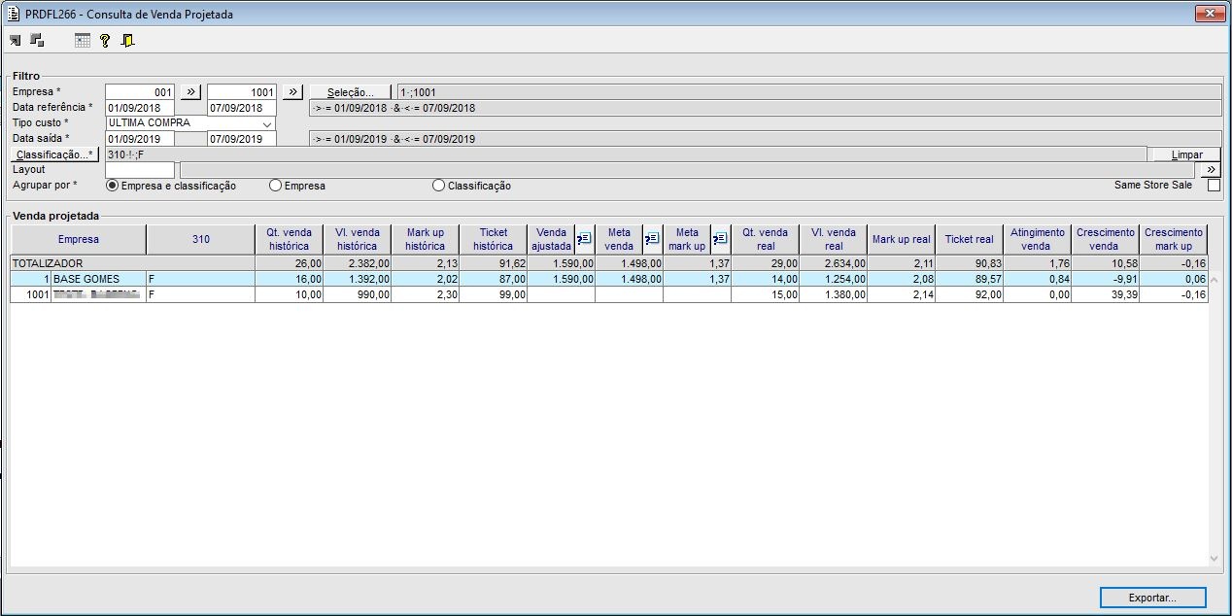The image size is (1232, 616).
Task: Focus Data saída end date 07/09/2019
Action: click(242, 139)
